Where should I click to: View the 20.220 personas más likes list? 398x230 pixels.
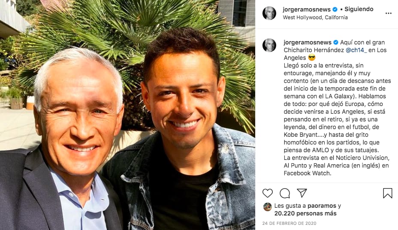click(305, 214)
